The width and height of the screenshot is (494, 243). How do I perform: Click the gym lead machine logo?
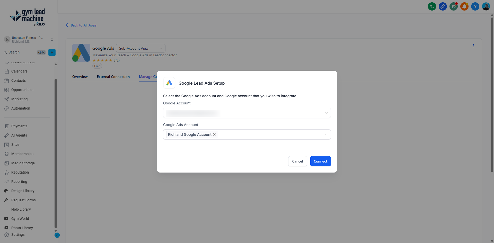click(x=28, y=17)
